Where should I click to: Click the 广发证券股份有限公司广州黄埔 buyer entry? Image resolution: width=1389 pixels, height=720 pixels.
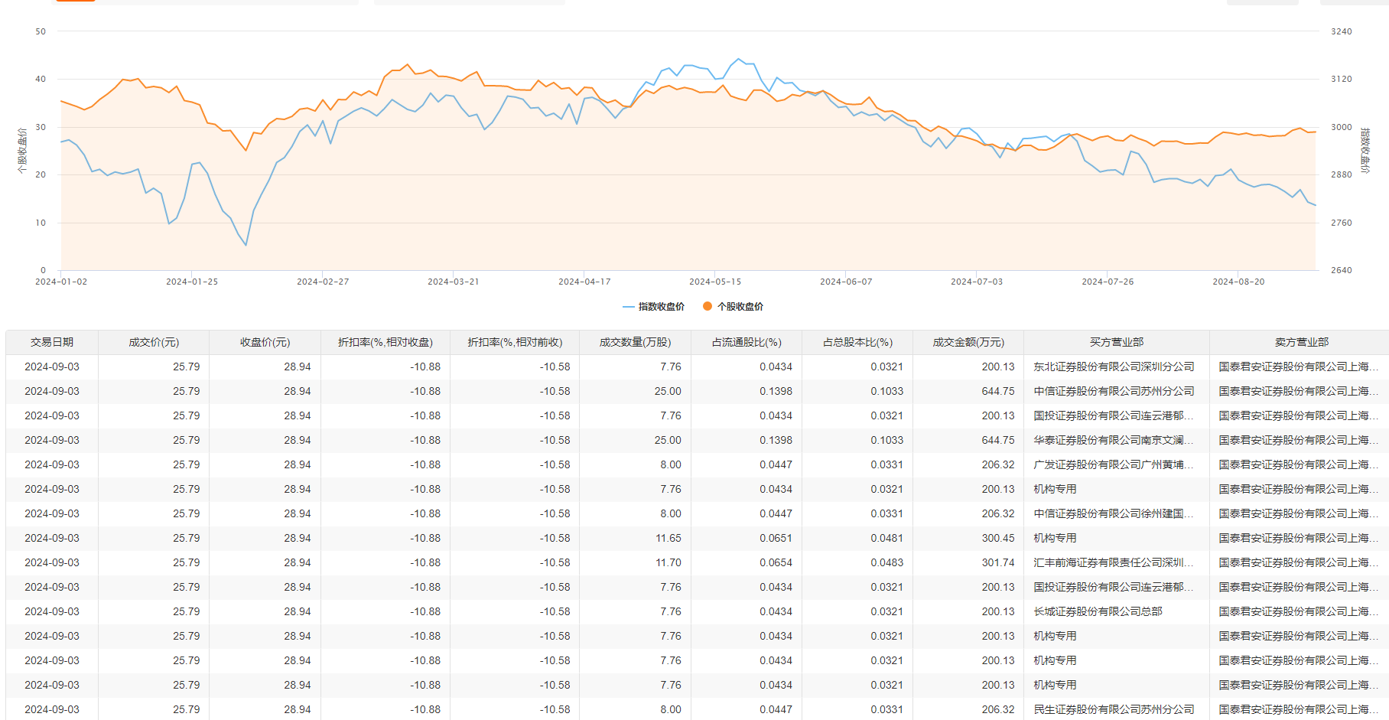tap(1113, 464)
